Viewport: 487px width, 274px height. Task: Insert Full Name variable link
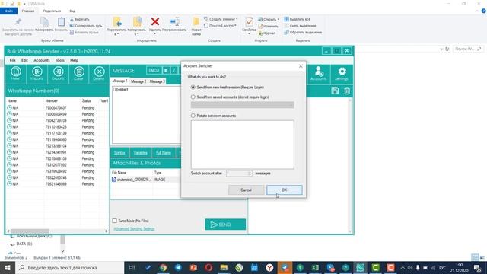point(164,153)
